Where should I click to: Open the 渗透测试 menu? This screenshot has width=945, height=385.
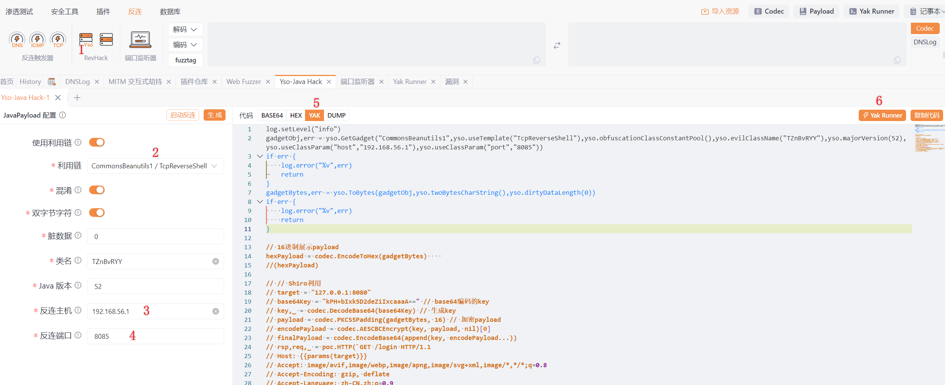19,12
